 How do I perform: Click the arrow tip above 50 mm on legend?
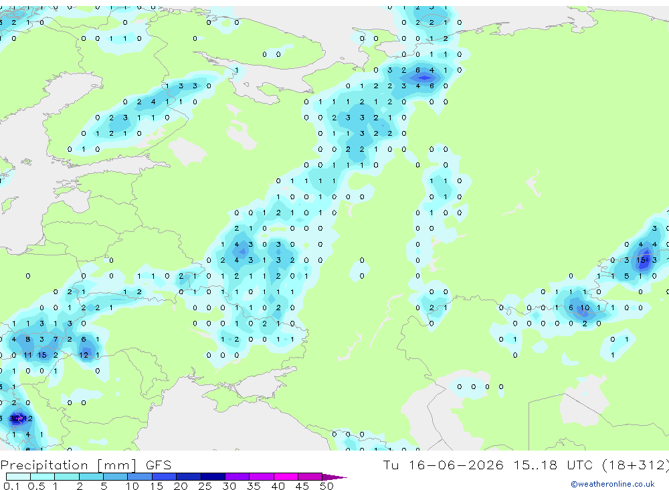(334, 477)
